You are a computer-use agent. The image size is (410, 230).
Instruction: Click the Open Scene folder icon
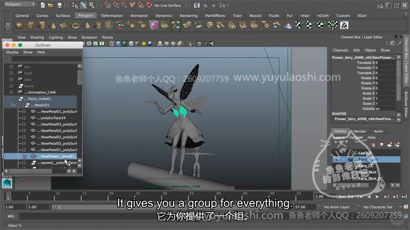pos(51,5)
